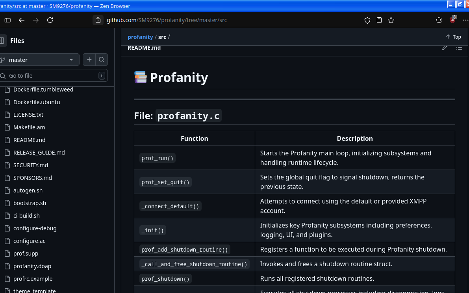Click the _call_and_free_shutdown_routine() cell
This screenshot has width=469, height=293.
[x=195, y=264]
